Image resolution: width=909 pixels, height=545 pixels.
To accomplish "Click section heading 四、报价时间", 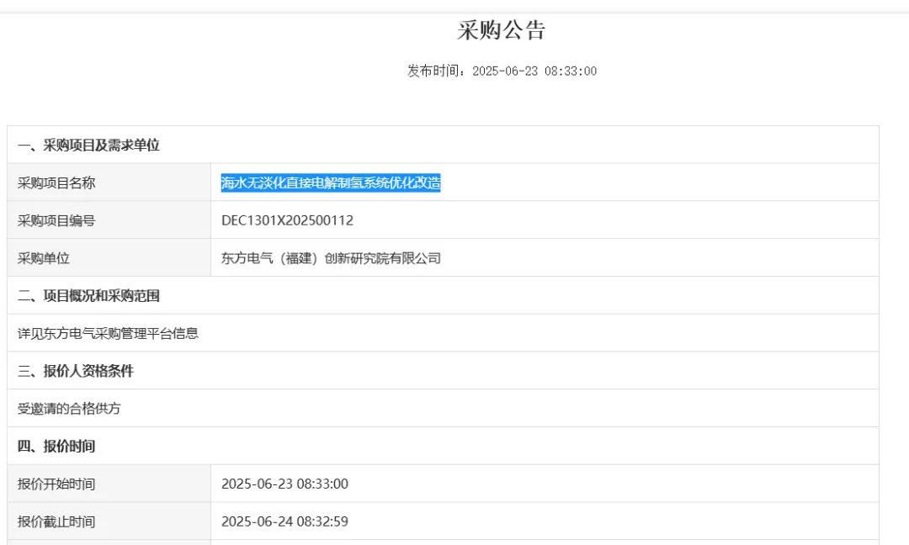I will [x=56, y=447].
